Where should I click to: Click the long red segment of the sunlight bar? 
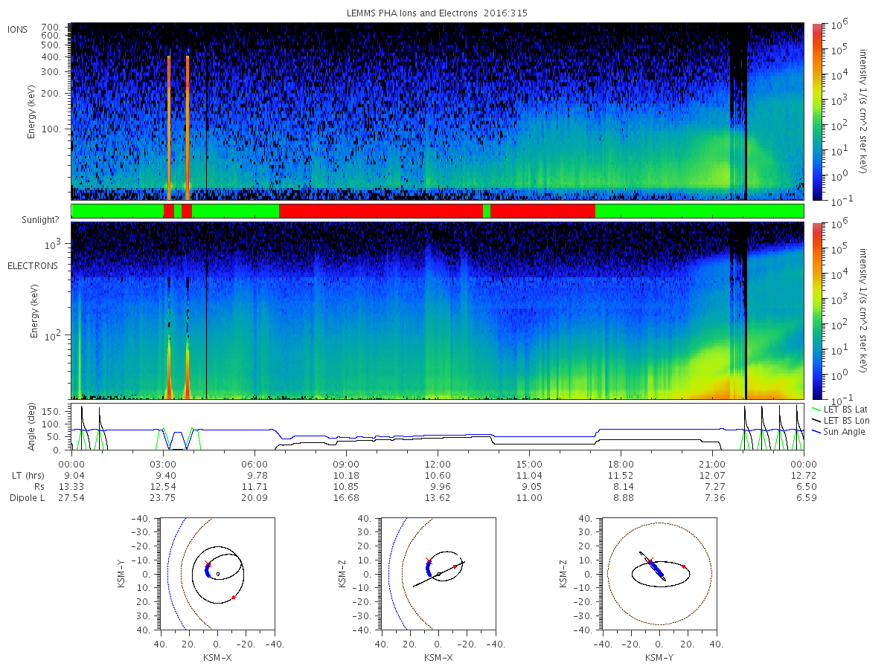click(381, 211)
